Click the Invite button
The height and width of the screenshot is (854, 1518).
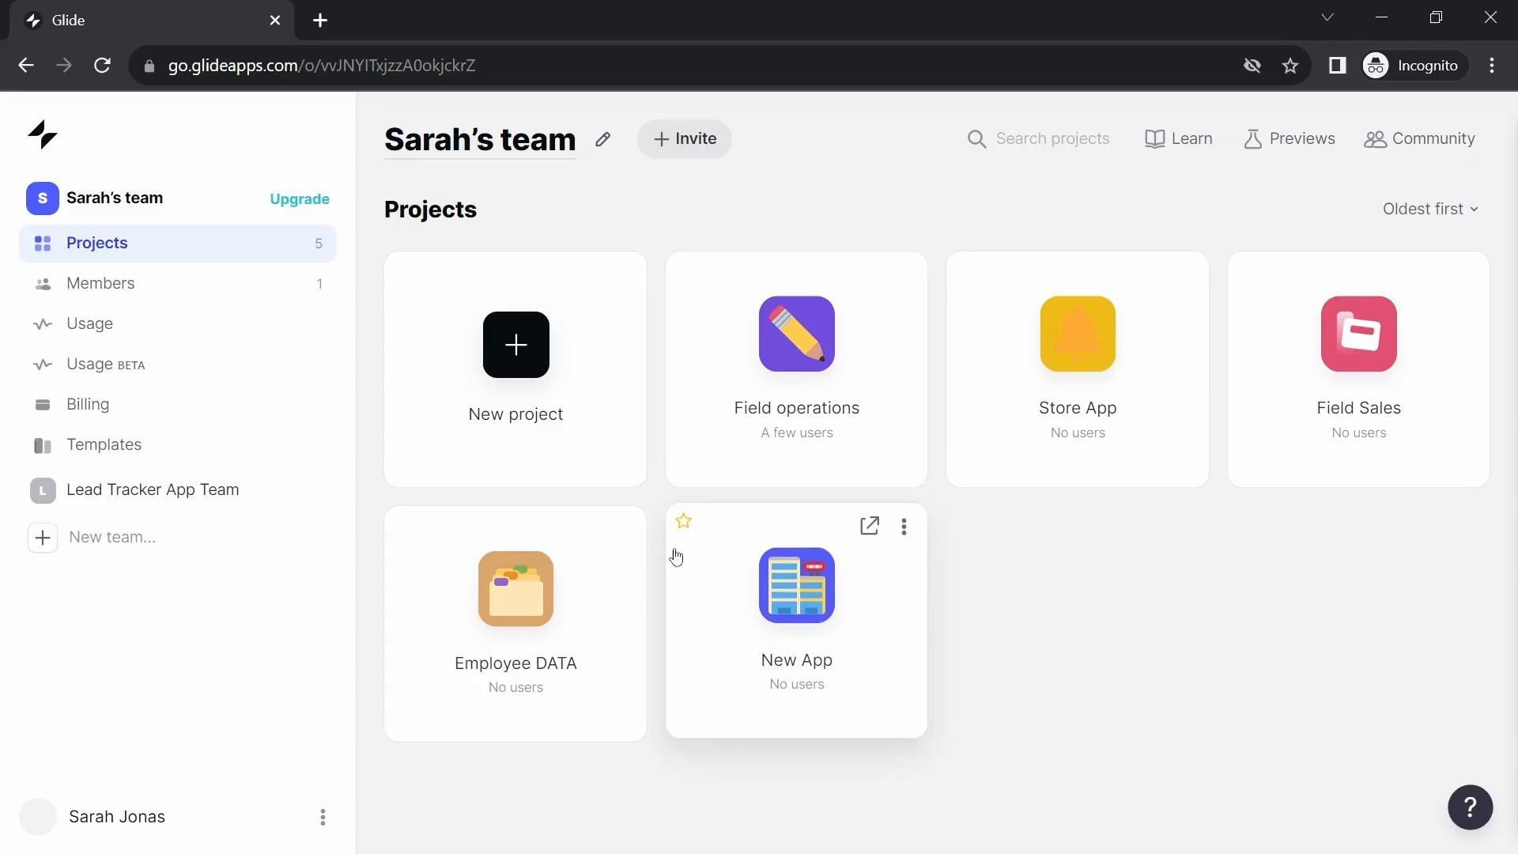pyautogui.click(x=685, y=139)
